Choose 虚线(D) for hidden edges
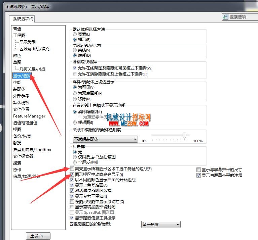This screenshot has height=240, width=258. pyautogui.click(x=75, y=55)
